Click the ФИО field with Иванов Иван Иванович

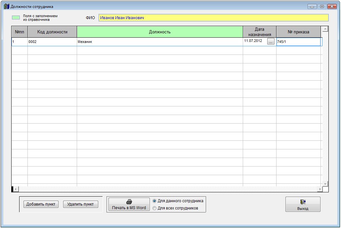tap(213, 18)
